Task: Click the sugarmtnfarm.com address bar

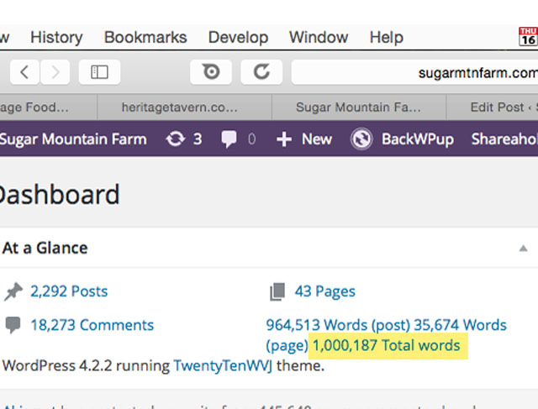Action: [x=414, y=72]
